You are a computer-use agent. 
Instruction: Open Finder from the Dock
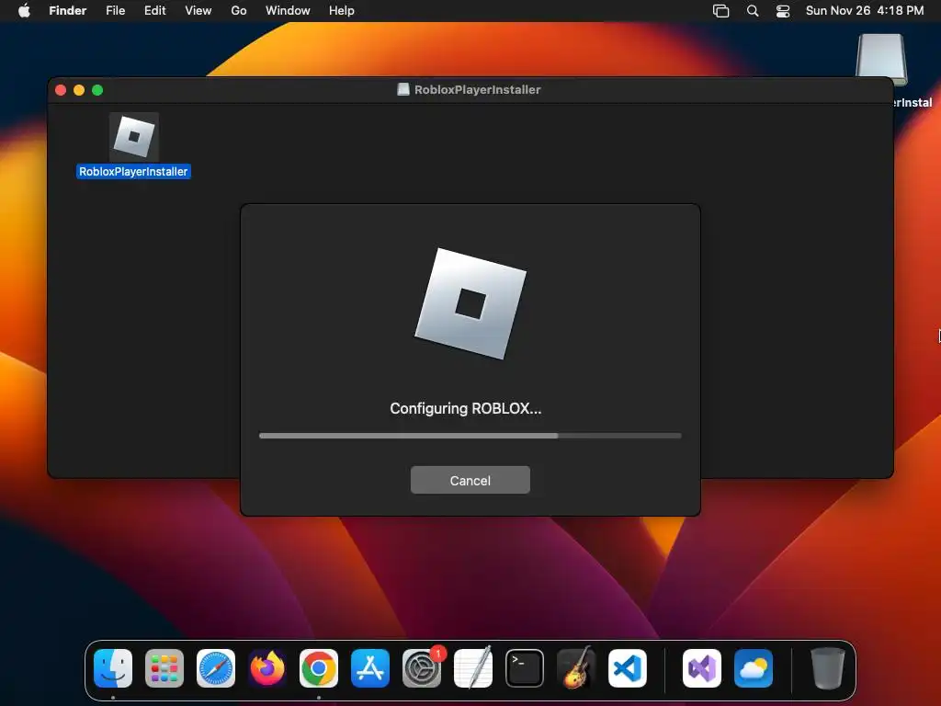pyautogui.click(x=113, y=668)
